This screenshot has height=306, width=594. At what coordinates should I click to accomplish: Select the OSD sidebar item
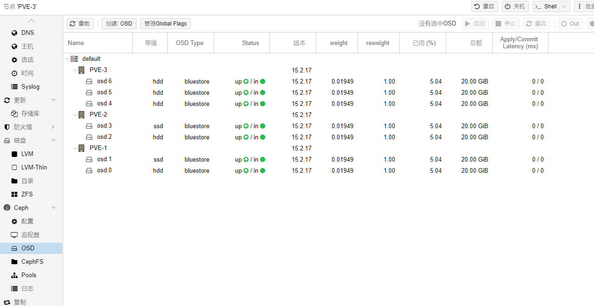point(31,248)
